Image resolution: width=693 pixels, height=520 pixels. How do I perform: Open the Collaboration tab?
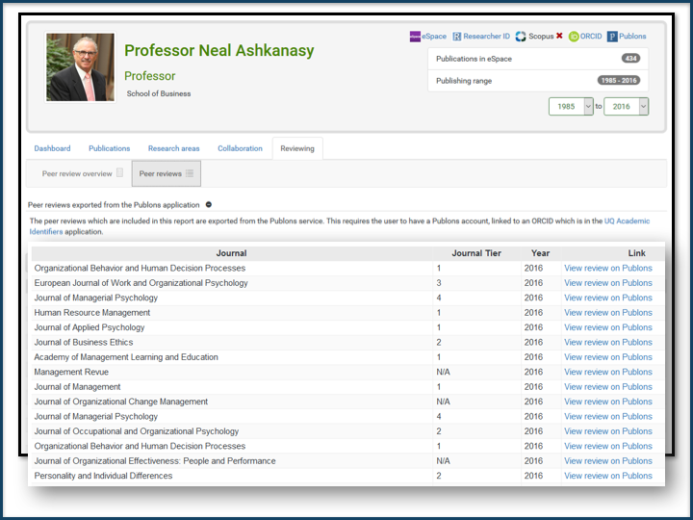(240, 148)
